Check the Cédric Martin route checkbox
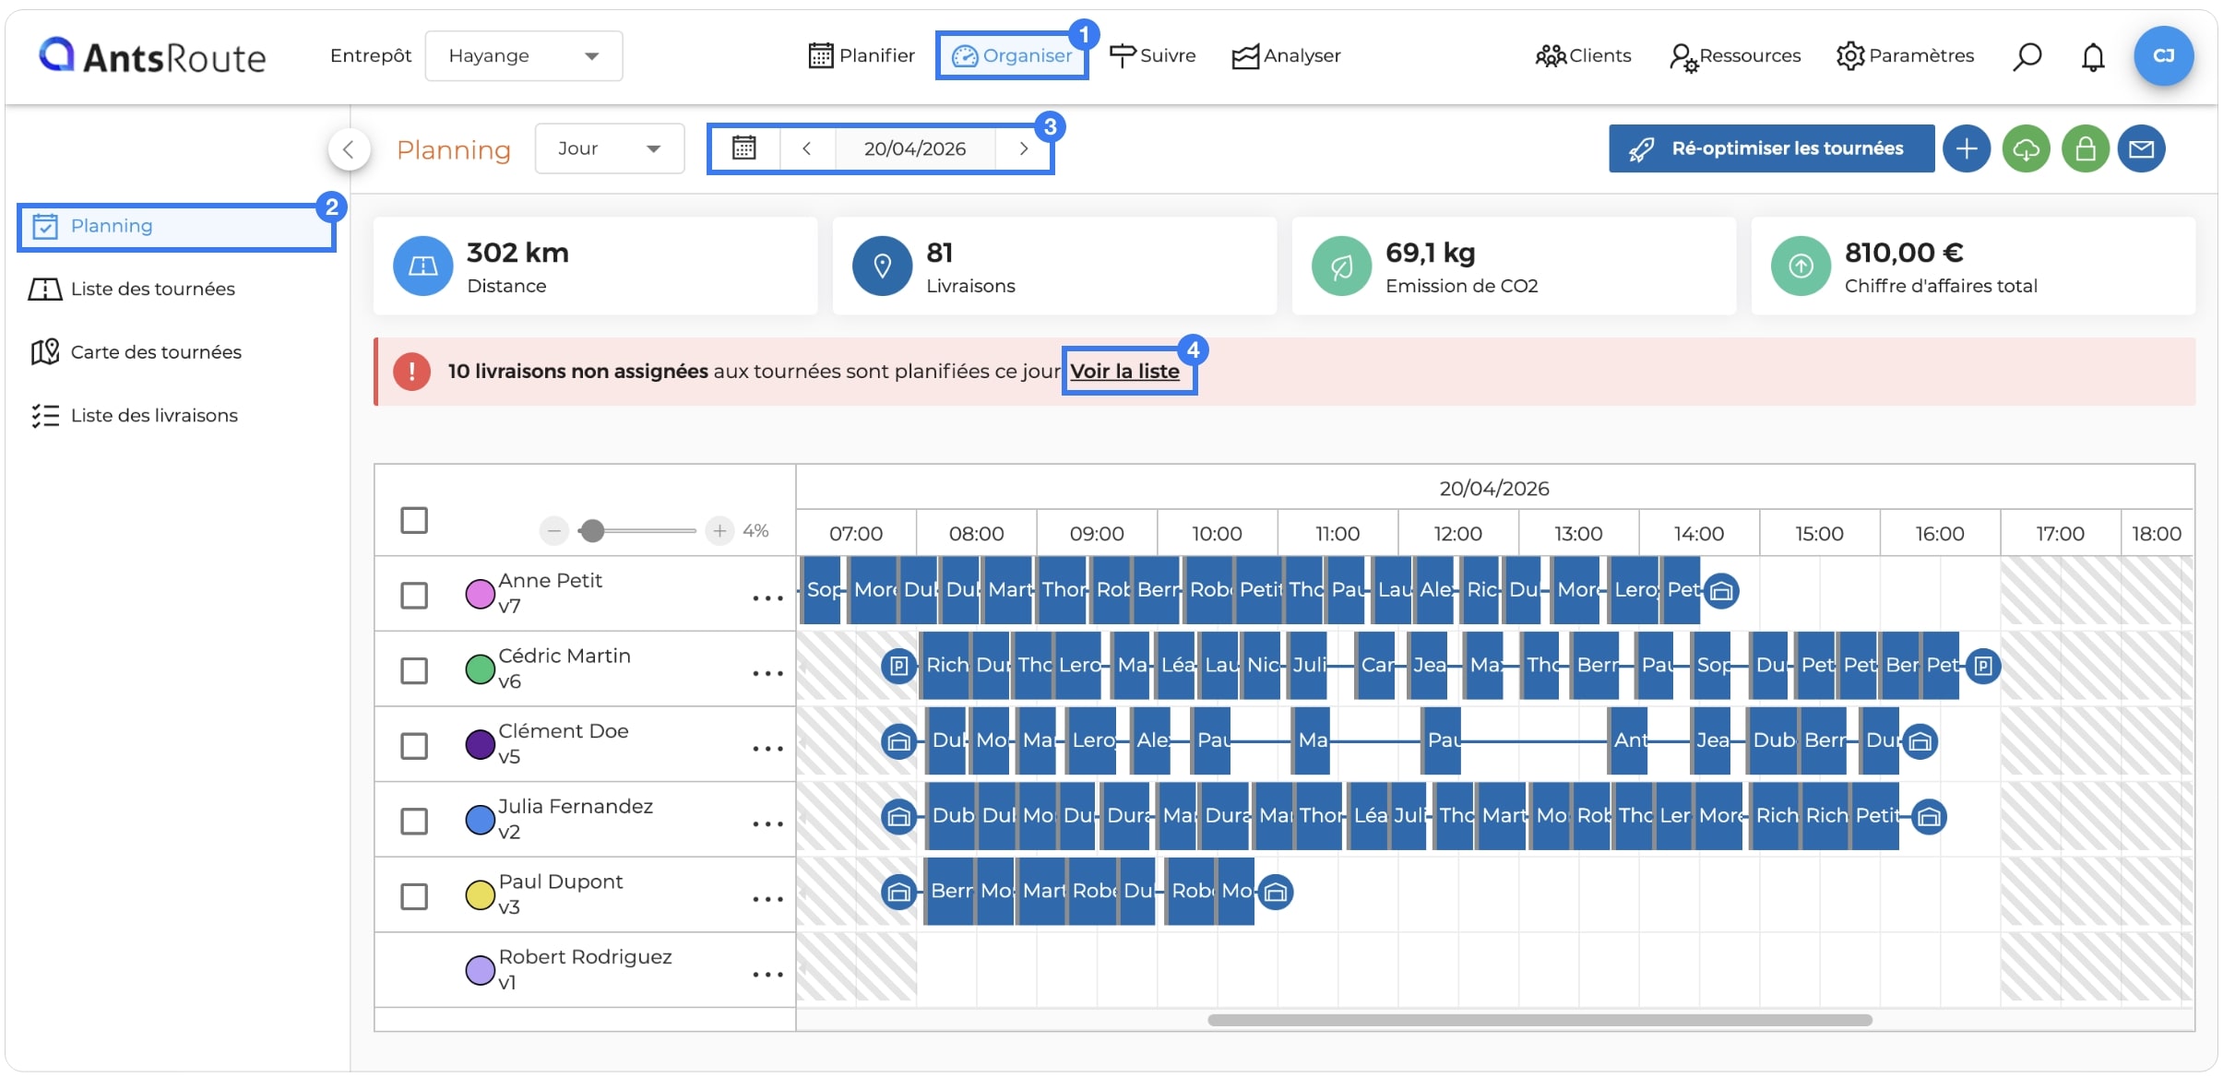This screenshot has width=2223, height=1077. [x=414, y=670]
